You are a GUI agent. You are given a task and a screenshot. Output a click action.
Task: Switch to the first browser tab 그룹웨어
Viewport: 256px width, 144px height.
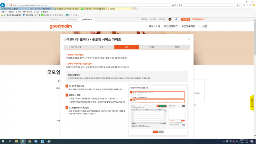coord(14,9)
